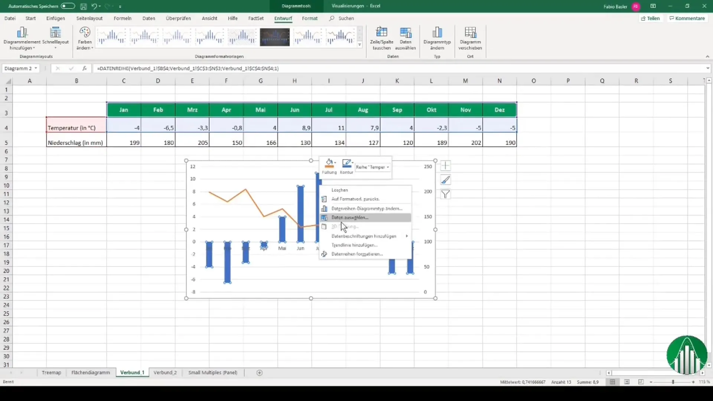
Task: Switch to the Flächendiagramm sheet tab
Action: click(x=91, y=372)
